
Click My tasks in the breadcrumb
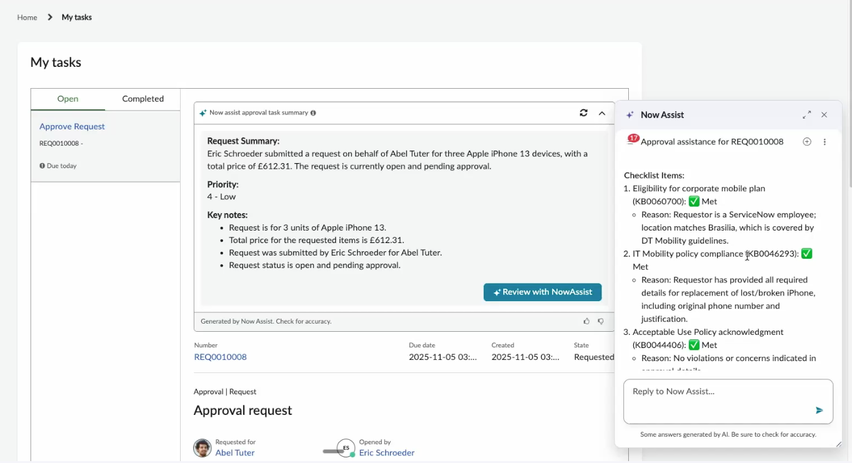(x=77, y=17)
